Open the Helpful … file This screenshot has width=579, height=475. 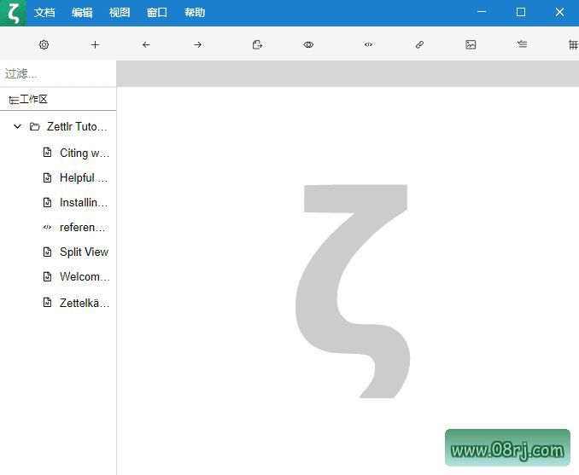[x=84, y=177]
